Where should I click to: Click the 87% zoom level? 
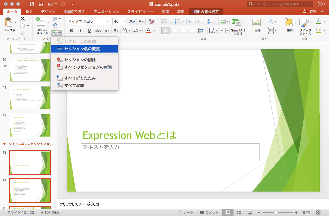pos(306,212)
